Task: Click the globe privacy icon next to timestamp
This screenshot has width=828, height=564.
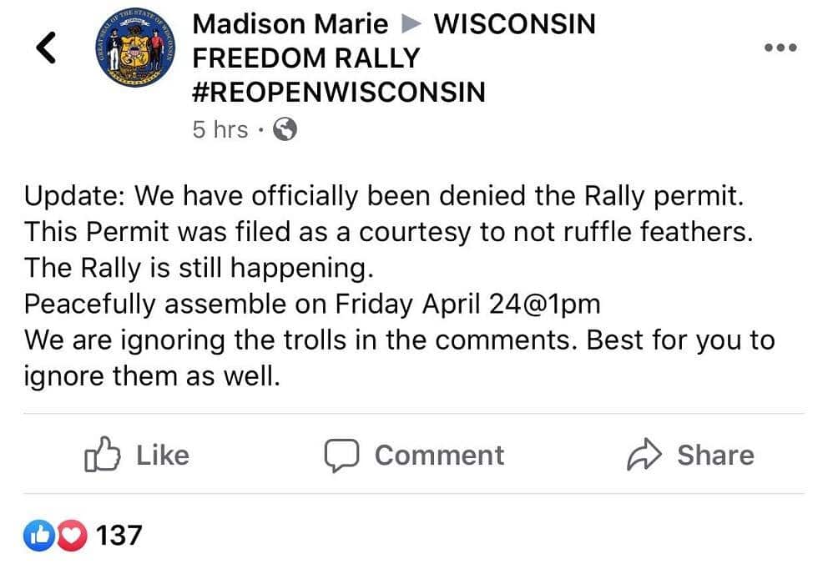Action: point(285,129)
